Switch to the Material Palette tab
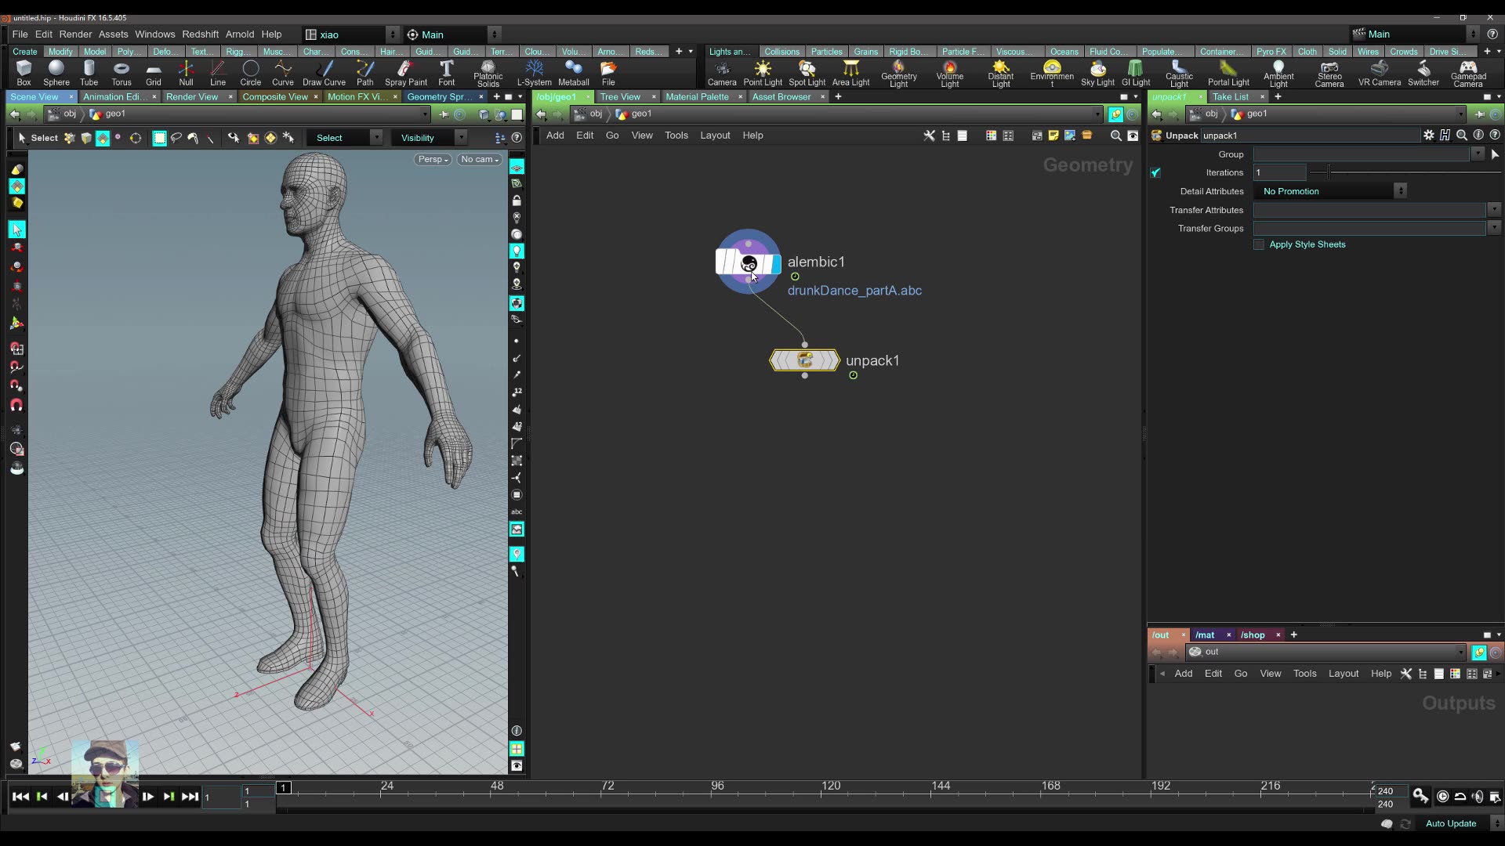The width and height of the screenshot is (1505, 846). pyautogui.click(x=697, y=97)
